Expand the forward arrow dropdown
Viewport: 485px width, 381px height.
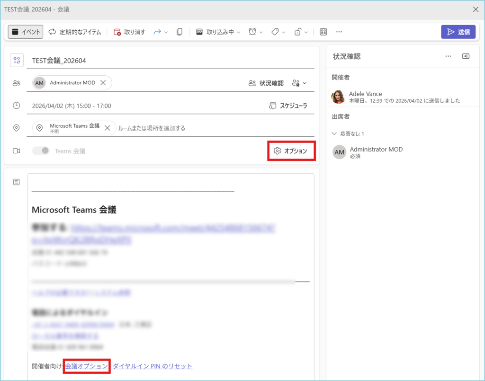point(166,32)
